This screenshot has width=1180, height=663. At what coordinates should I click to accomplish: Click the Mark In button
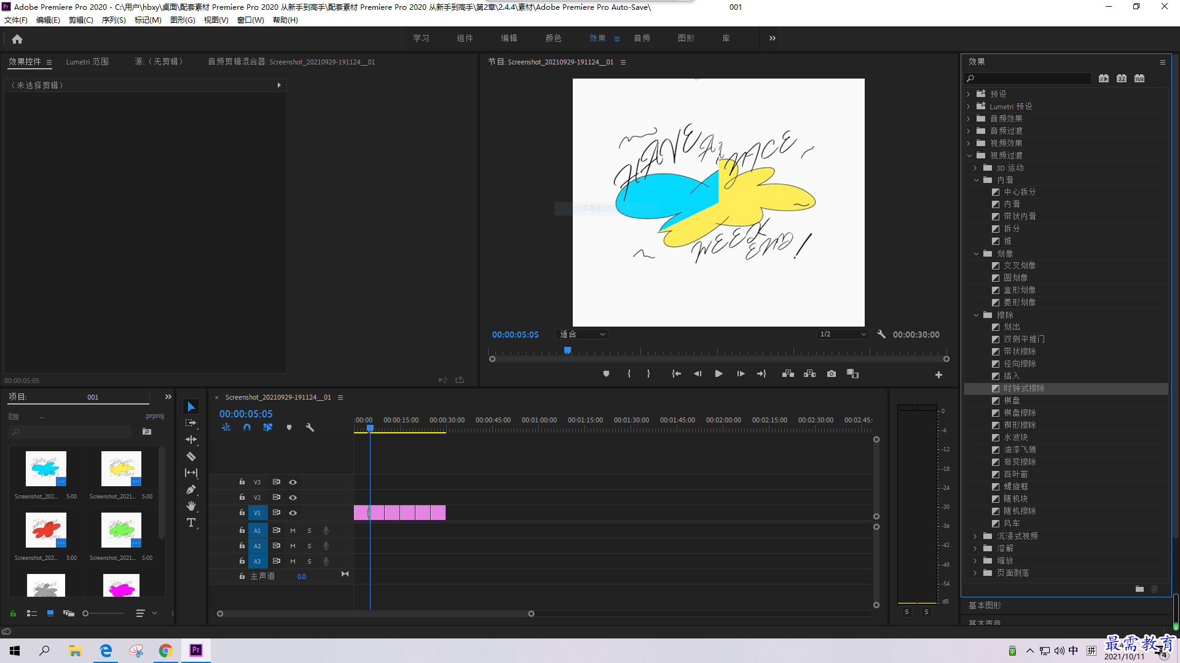(629, 374)
